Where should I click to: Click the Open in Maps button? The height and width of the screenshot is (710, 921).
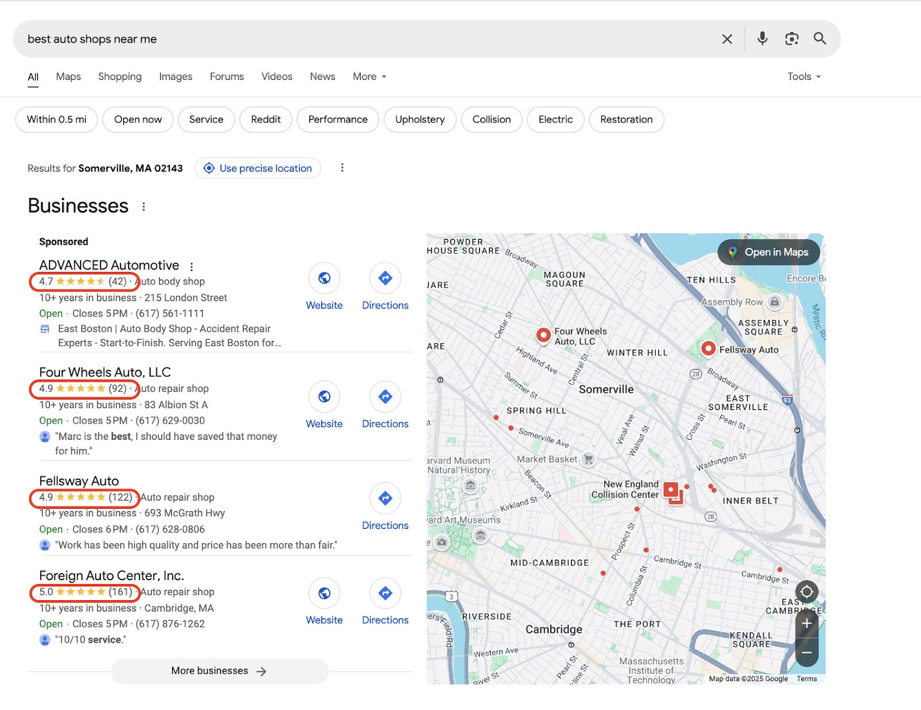point(769,252)
